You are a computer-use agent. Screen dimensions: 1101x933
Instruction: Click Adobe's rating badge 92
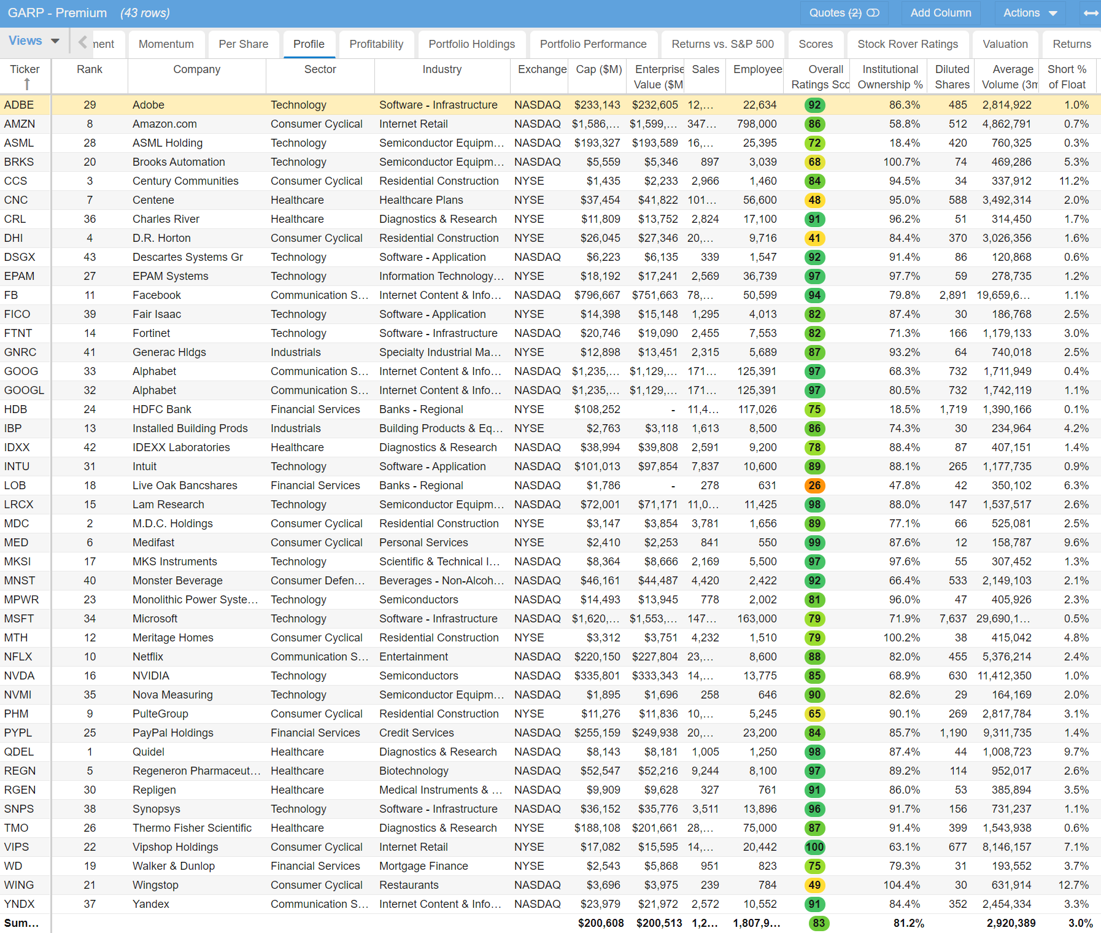click(814, 105)
